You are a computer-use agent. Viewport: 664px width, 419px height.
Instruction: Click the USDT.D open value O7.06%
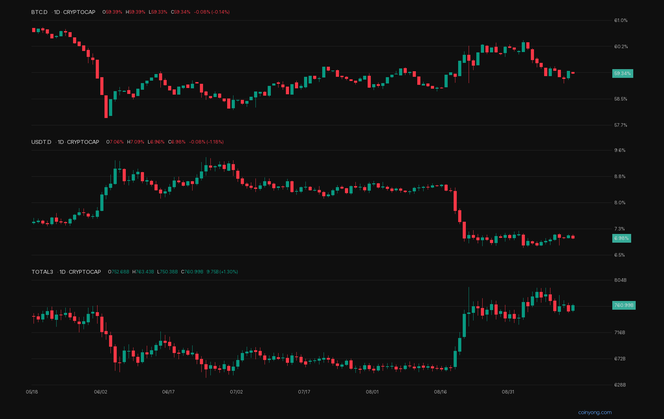pyautogui.click(x=115, y=142)
